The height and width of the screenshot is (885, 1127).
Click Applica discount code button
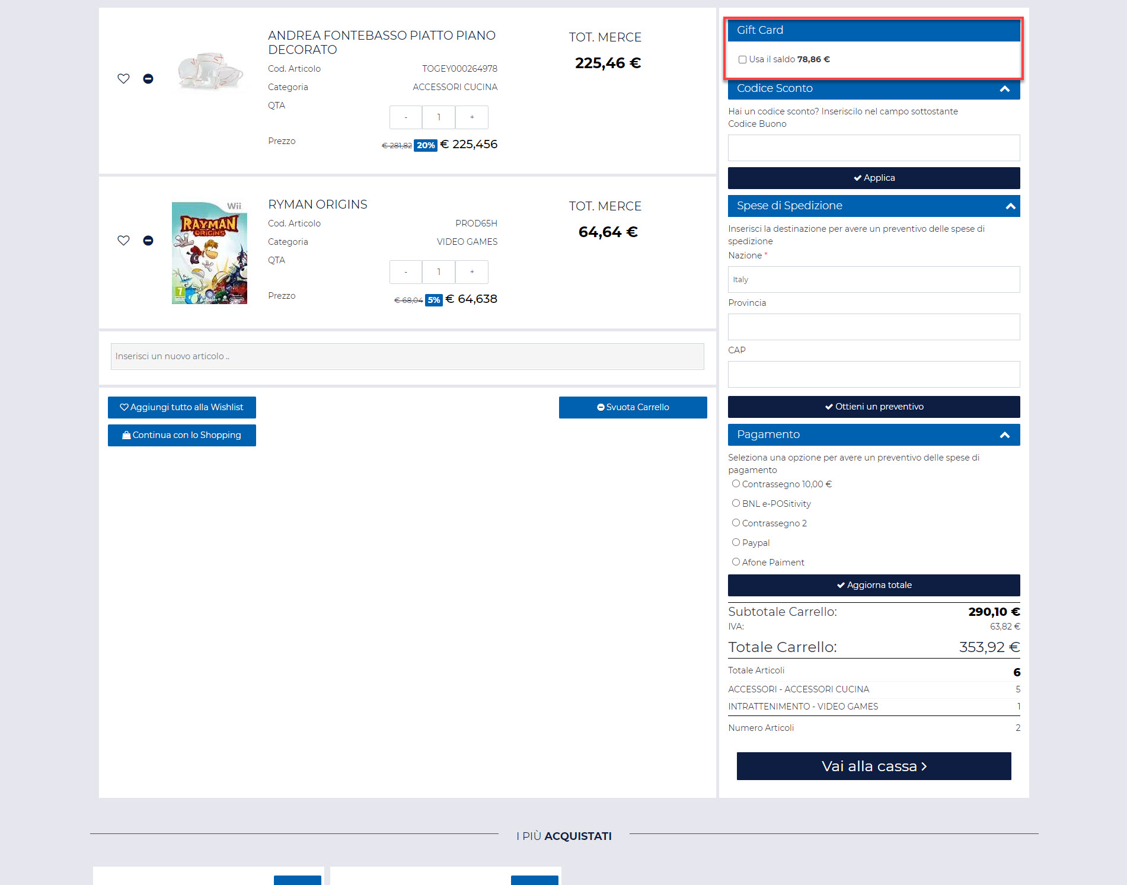coord(873,178)
